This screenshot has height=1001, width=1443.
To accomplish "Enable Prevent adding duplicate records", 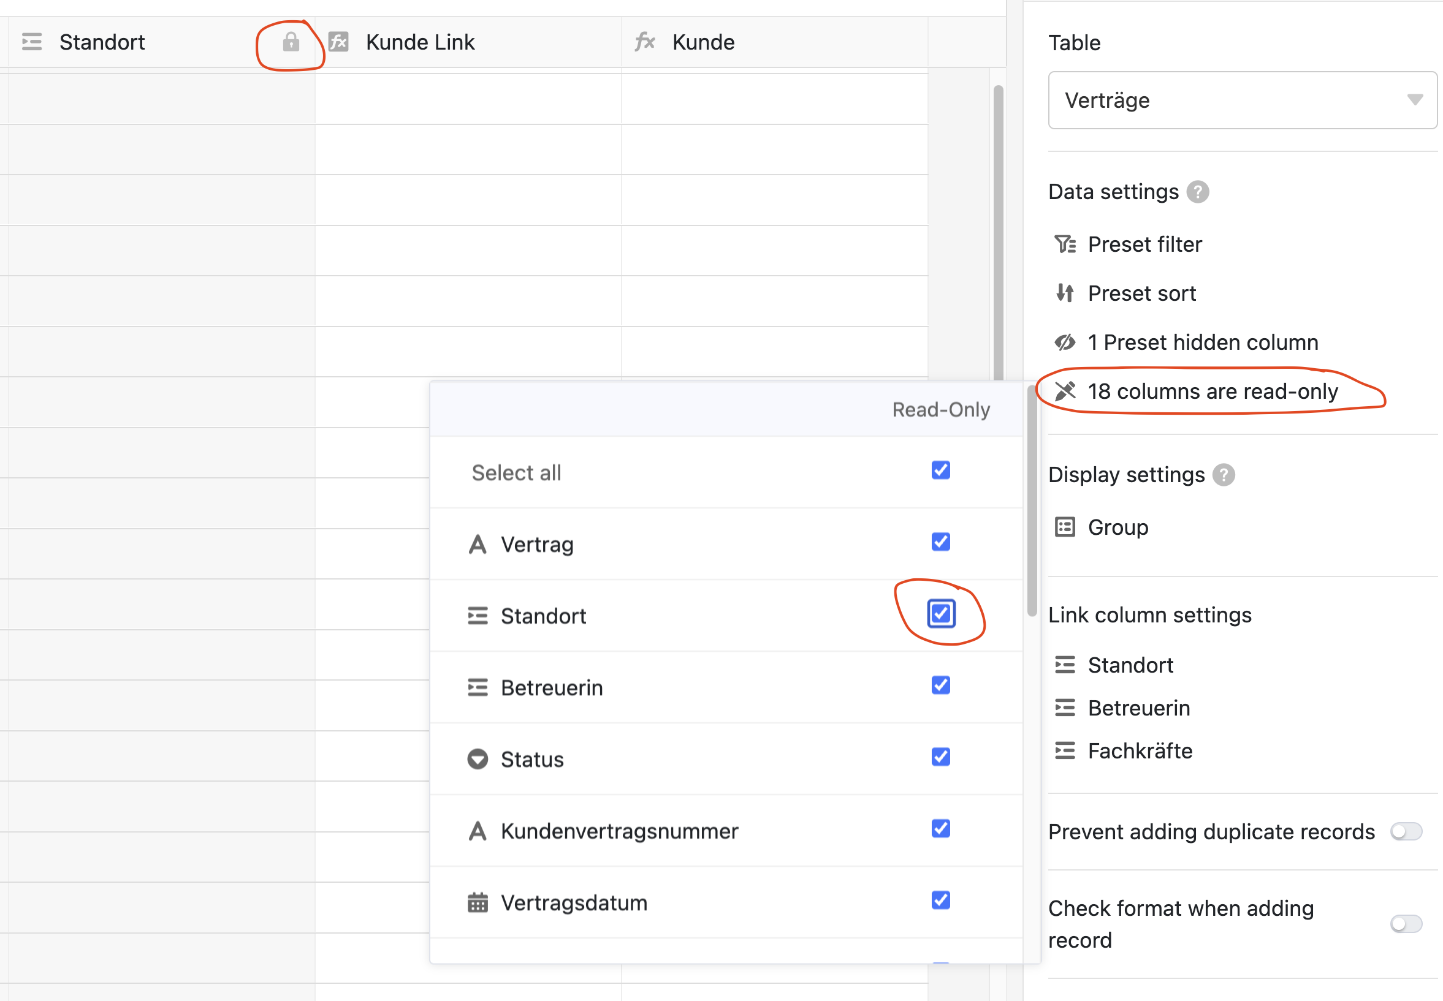I will tap(1406, 832).
